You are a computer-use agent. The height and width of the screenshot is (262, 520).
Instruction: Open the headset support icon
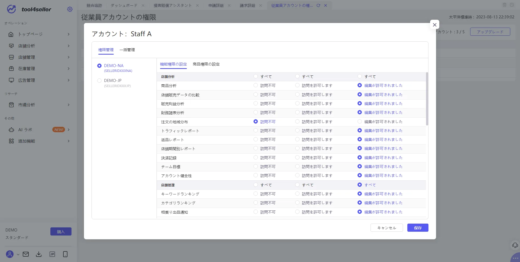pyautogui.click(x=515, y=245)
